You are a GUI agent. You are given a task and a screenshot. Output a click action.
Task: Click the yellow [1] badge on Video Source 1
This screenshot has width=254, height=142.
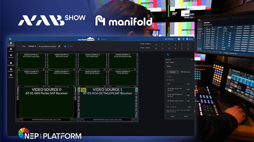(x=84, y=90)
